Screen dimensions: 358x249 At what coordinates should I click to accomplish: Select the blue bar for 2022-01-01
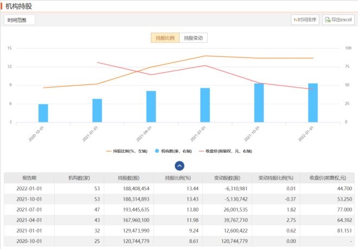coord(312,103)
